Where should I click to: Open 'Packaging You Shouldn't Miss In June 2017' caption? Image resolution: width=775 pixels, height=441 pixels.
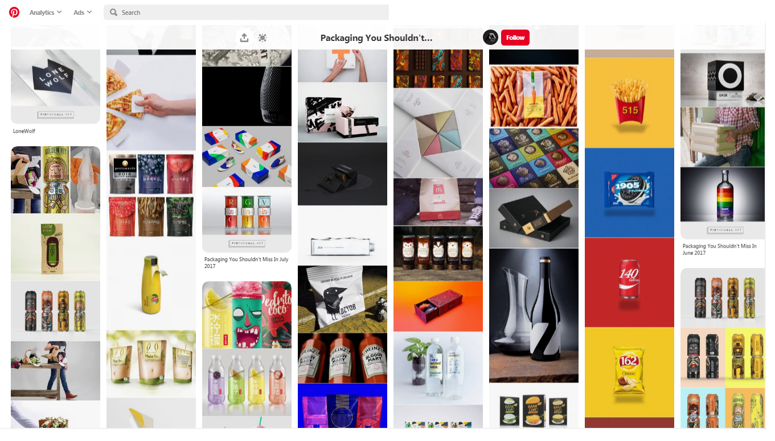pyautogui.click(x=720, y=249)
